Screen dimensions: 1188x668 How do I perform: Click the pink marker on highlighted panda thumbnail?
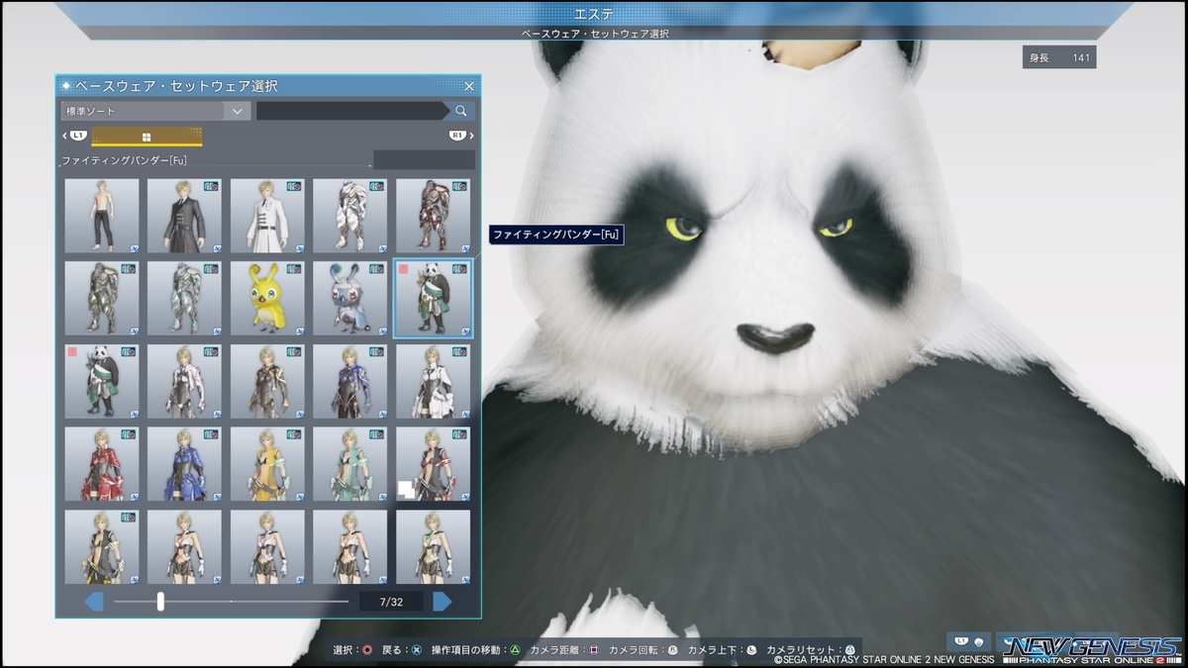(403, 268)
